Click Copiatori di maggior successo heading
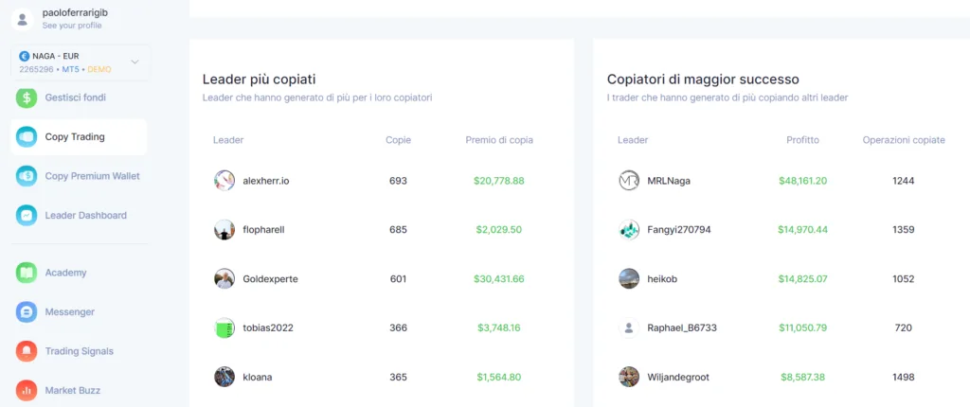The height and width of the screenshot is (407, 970). pyautogui.click(x=703, y=80)
